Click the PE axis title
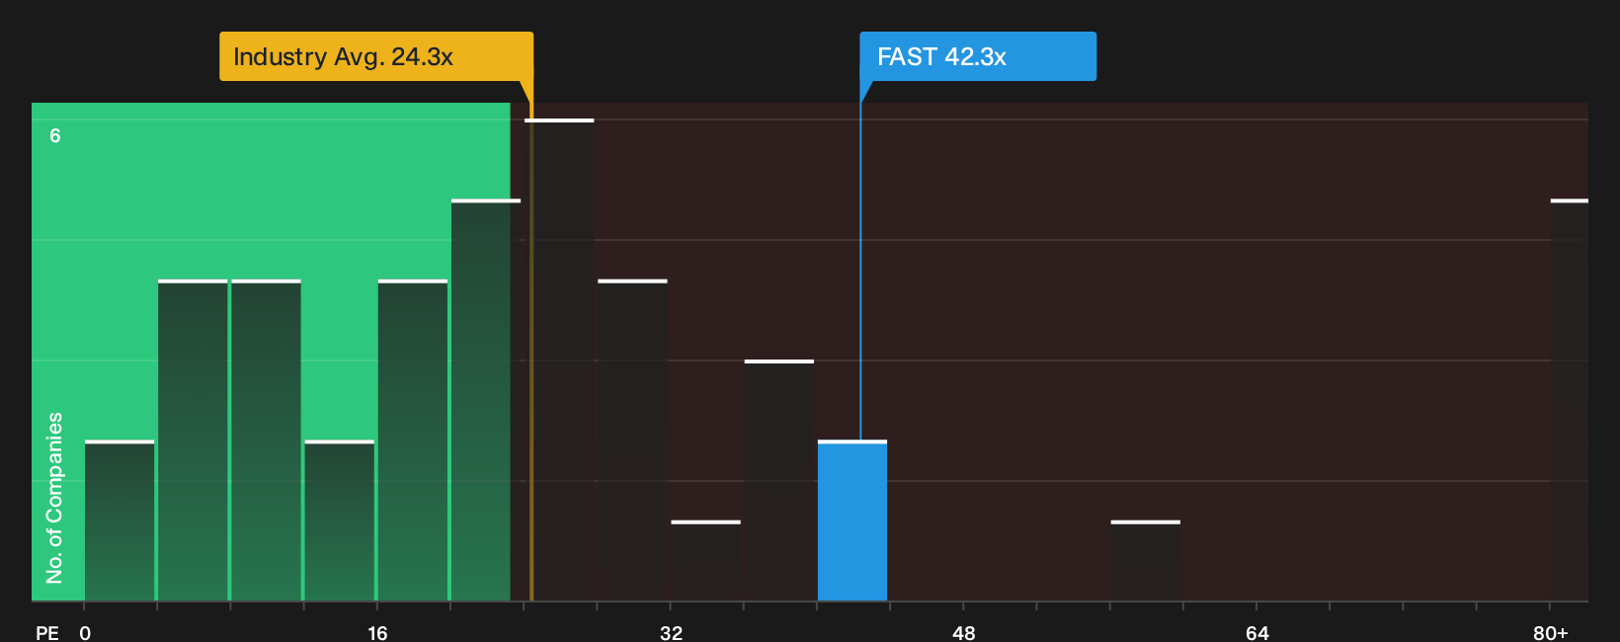Viewport: 1620px width, 642px height. point(47,632)
